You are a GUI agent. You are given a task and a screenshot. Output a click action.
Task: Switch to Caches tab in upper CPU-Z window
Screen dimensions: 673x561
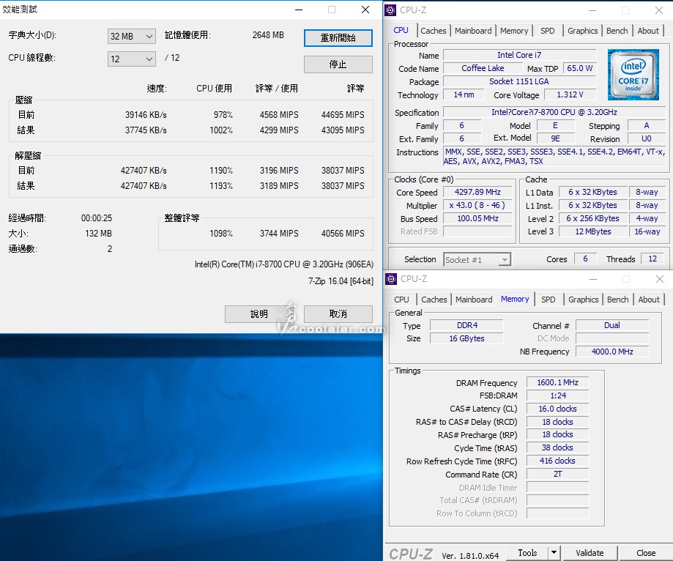(x=433, y=31)
